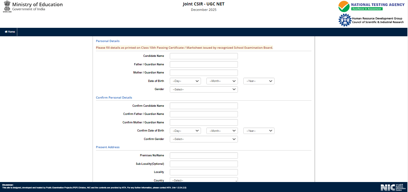Open the Confirm Date of Birth Month dropdown
Screen dimensions: 408x192
coord(222,131)
